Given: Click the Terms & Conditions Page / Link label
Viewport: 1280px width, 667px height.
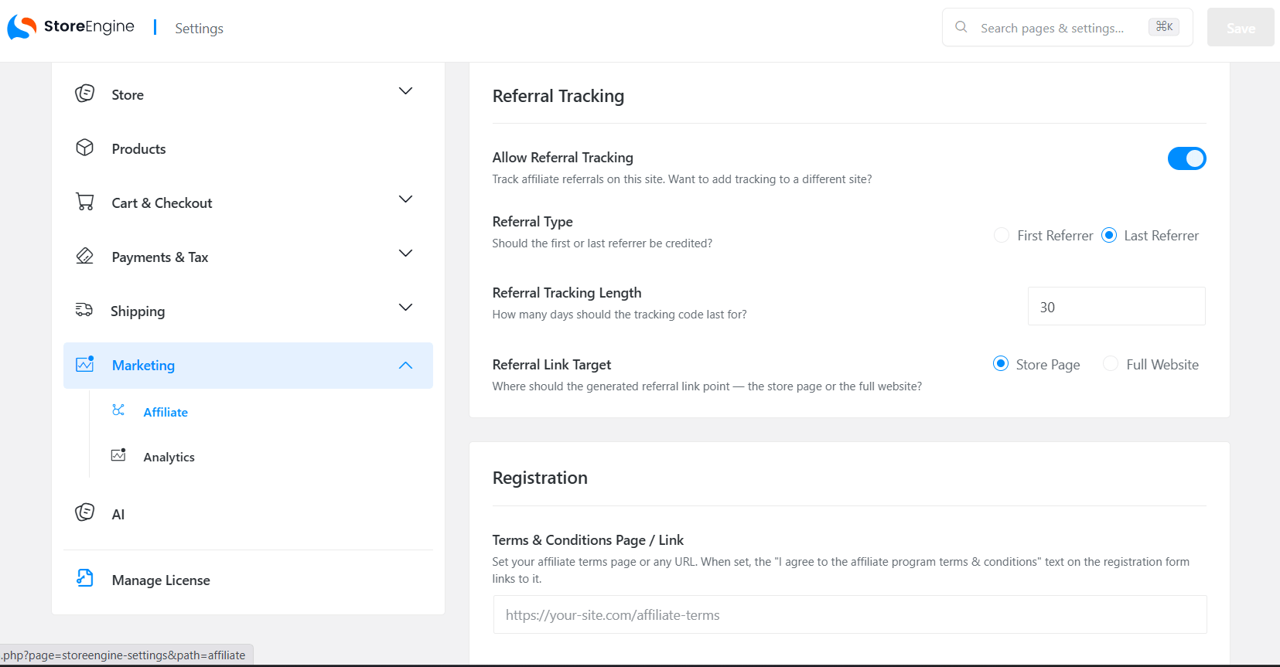Looking at the screenshot, I should pos(588,539).
